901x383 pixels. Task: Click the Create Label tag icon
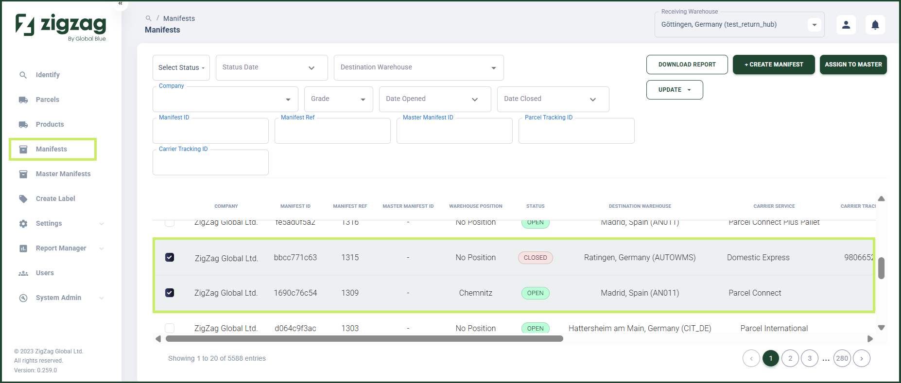23,199
